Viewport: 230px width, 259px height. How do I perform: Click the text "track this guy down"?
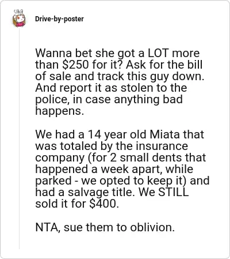click(151, 76)
